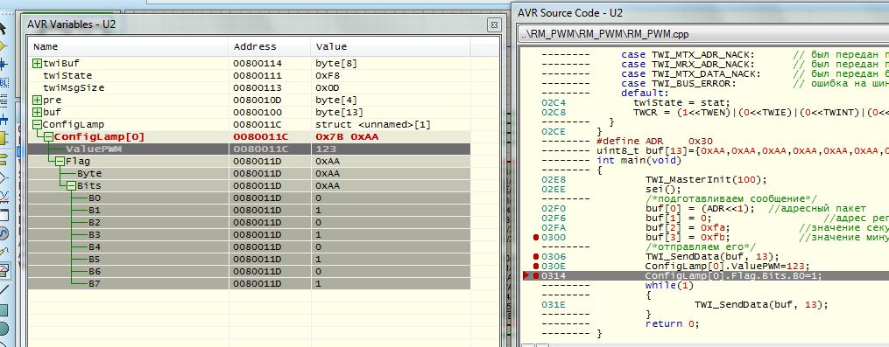The image size is (889, 347).
Task: Click the twiMsgSize value 0x0D
Action: (328, 87)
